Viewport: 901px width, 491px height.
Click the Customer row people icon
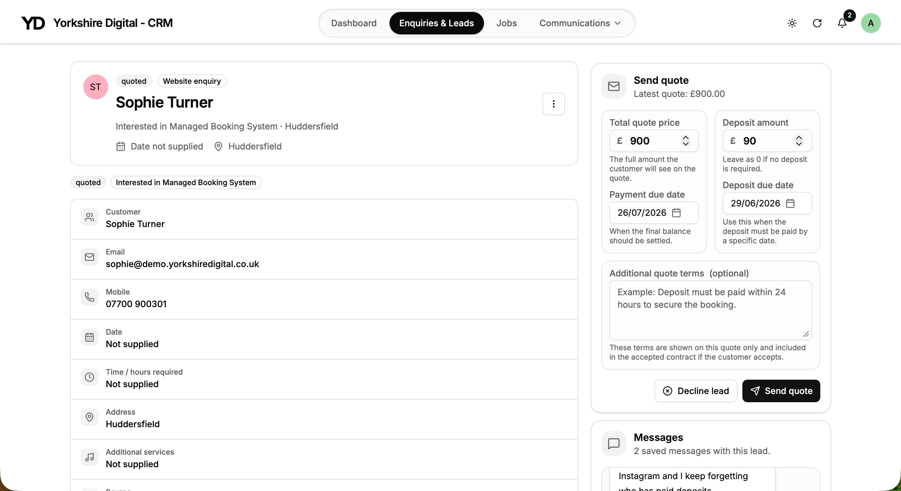(x=89, y=217)
